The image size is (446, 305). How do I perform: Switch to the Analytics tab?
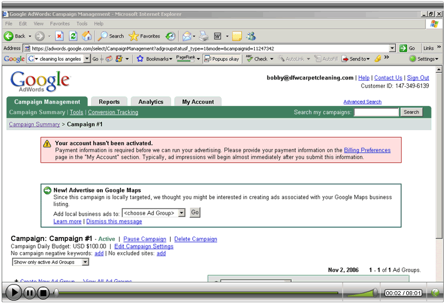coord(151,101)
